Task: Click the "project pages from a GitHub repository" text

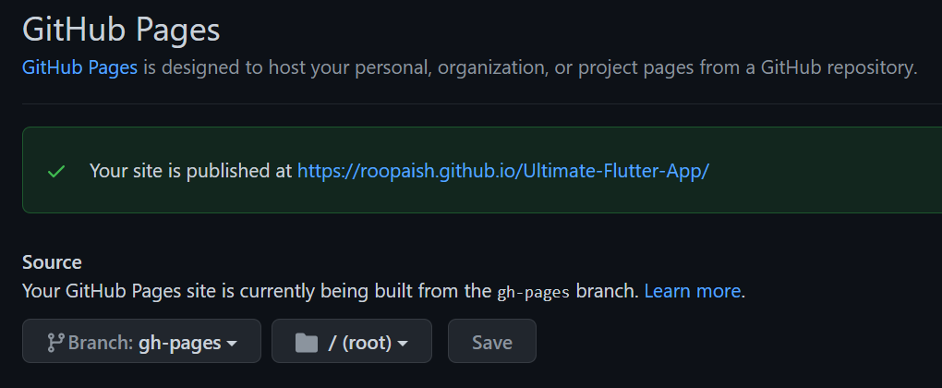Action: (x=748, y=67)
